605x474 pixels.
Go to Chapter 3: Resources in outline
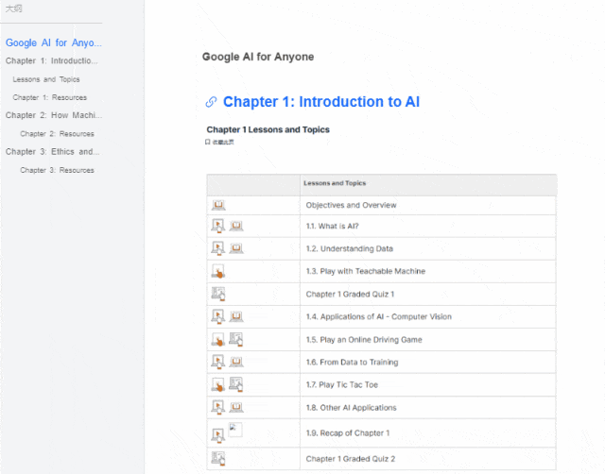click(57, 170)
